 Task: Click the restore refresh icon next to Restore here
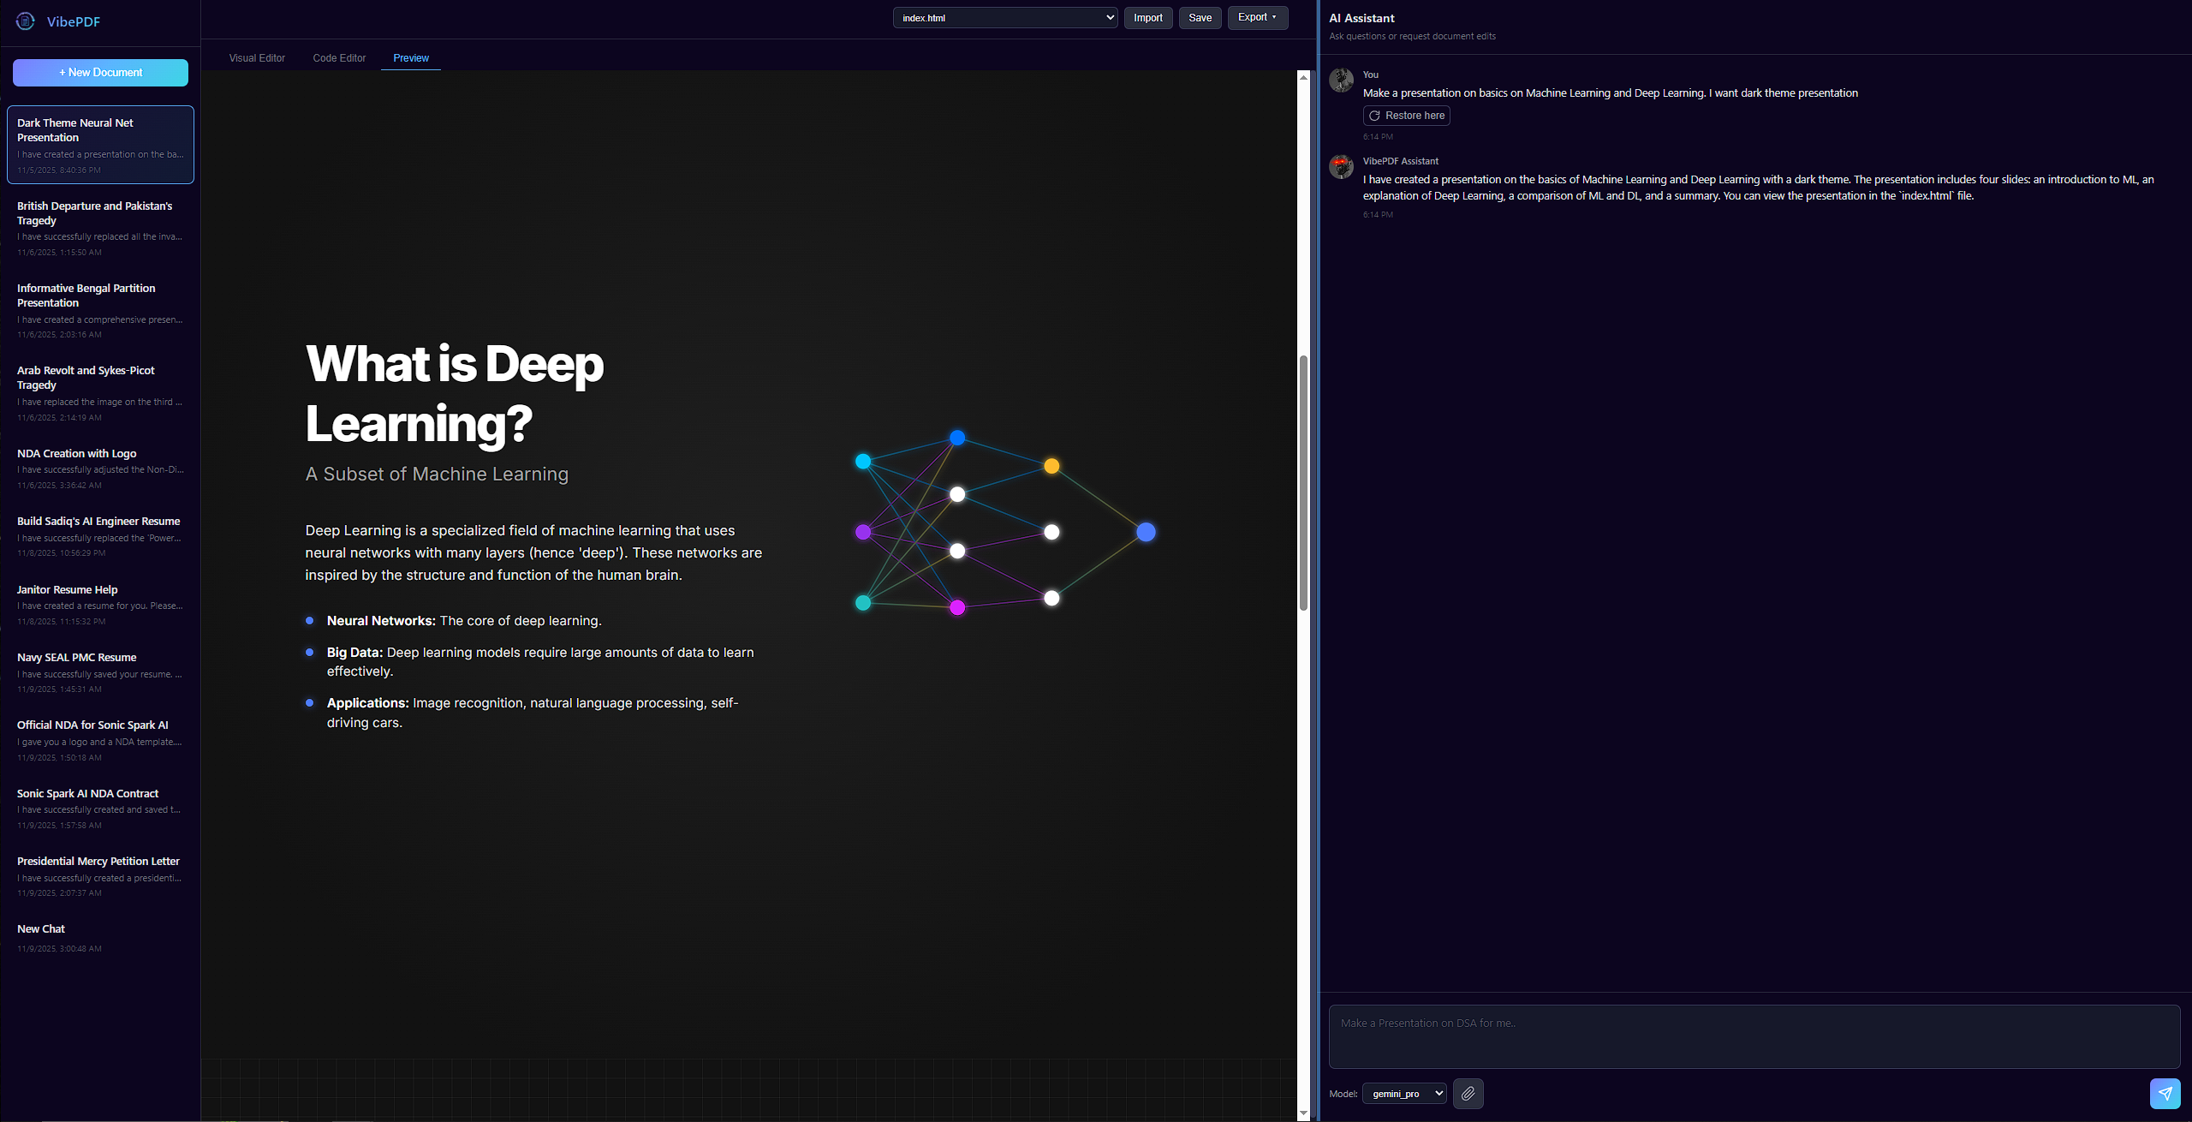click(x=1374, y=115)
